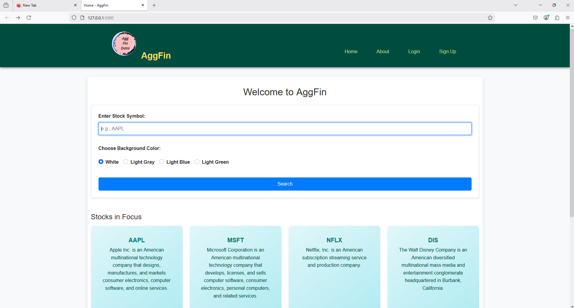Expand the list all tabs dropdown arrow
This screenshot has width=574, height=308.
516,5
